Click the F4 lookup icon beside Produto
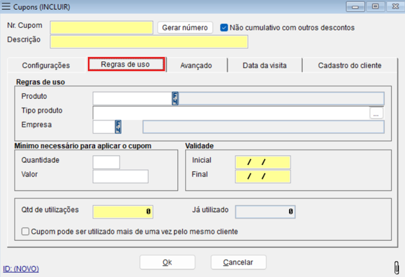This screenshot has width=405, height=277. click(x=175, y=99)
